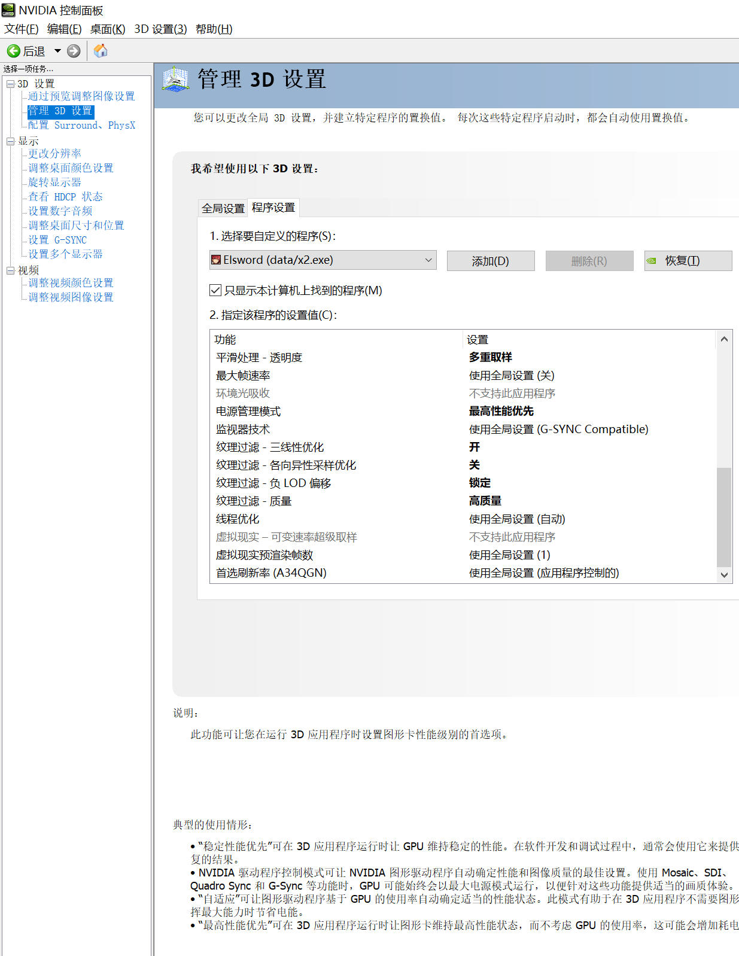The image size is (739, 956).
Task: Select the 线程优化 row
Action: pyautogui.click(x=463, y=519)
